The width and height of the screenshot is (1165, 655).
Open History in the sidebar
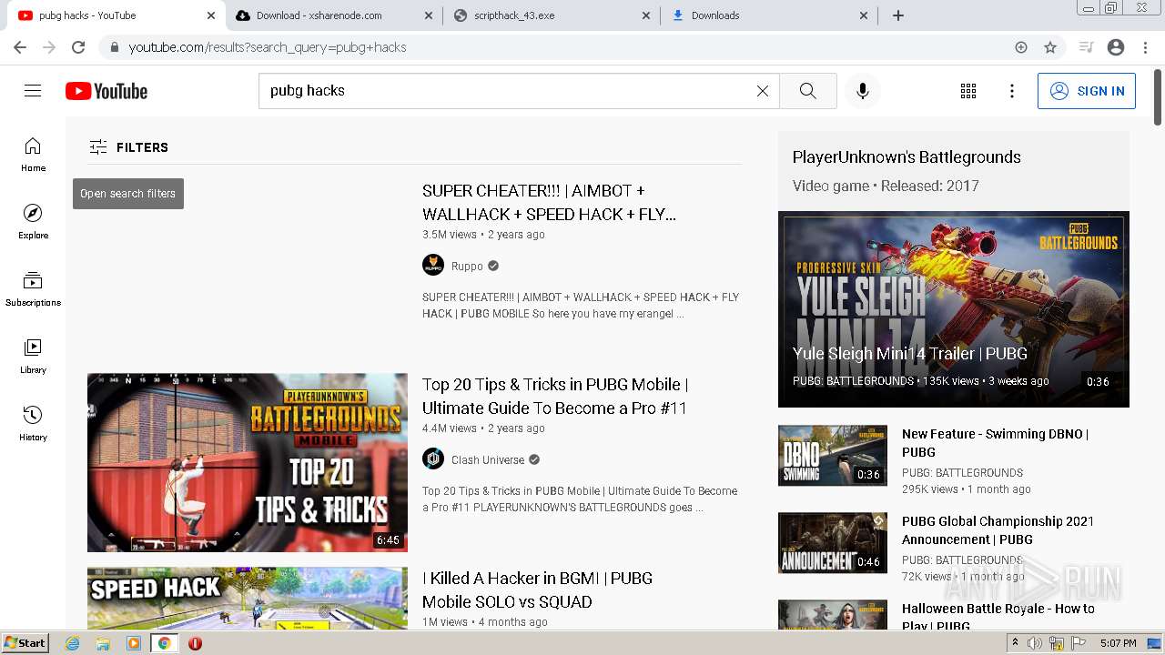point(33,423)
